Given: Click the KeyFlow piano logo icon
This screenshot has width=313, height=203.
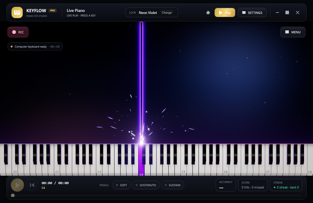Looking at the screenshot, I should 17,12.
